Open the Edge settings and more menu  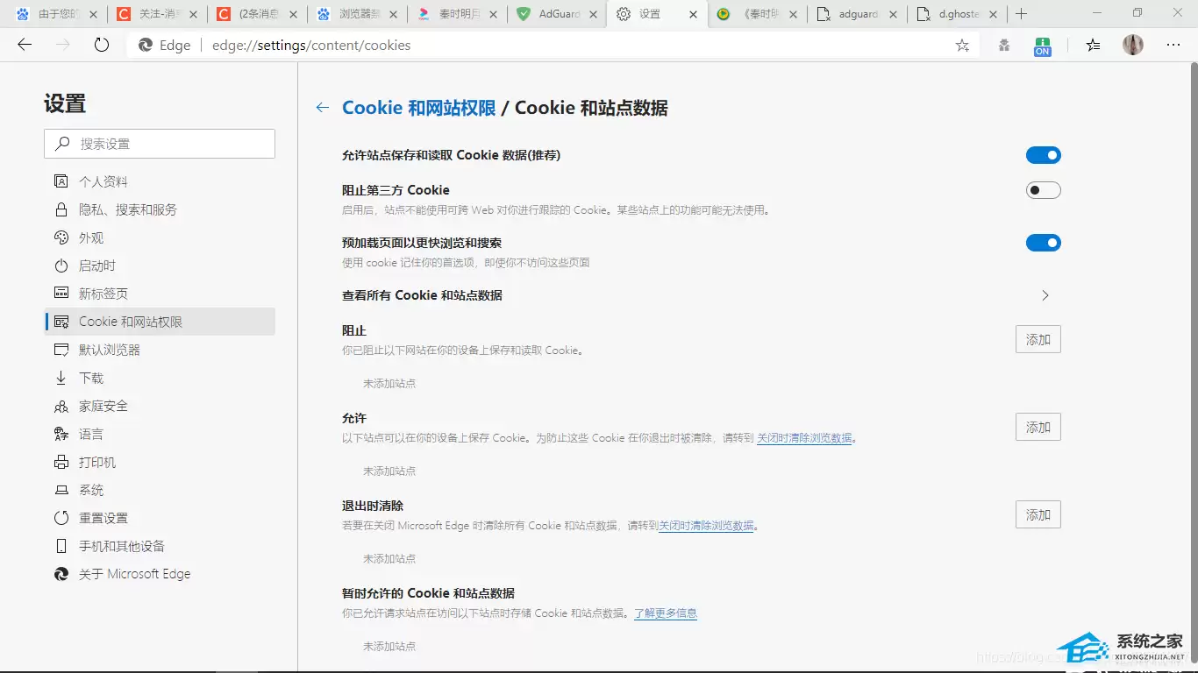pyautogui.click(x=1173, y=45)
